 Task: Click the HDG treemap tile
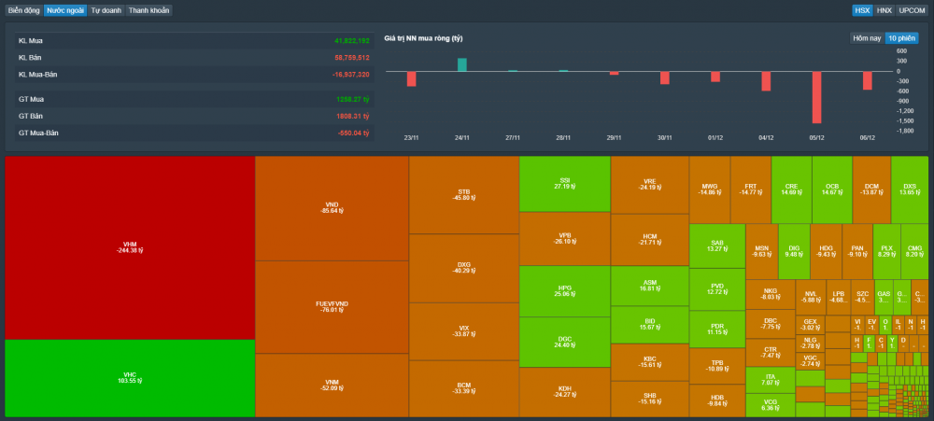coord(826,251)
